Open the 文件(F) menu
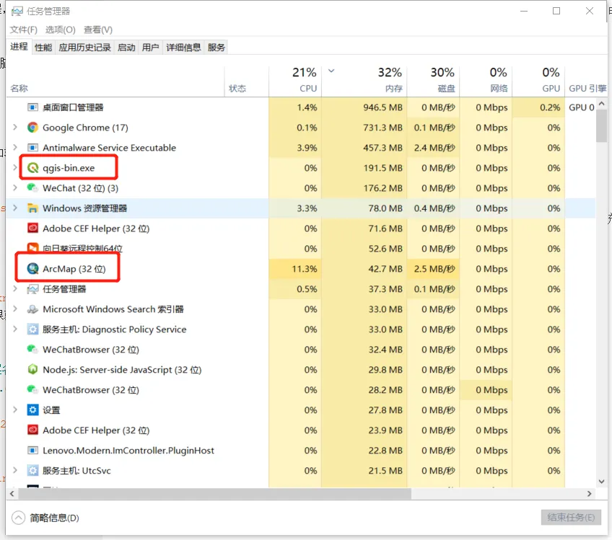 23,30
